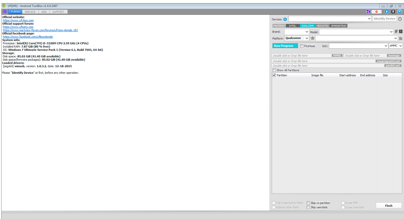Screen dimensions: 404x219
Task: Select the QUALCOMM platform tab
Action: pyautogui.click(x=308, y=26)
